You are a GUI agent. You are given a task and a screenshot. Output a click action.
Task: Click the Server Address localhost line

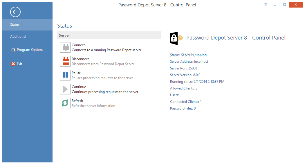[x=189, y=62]
